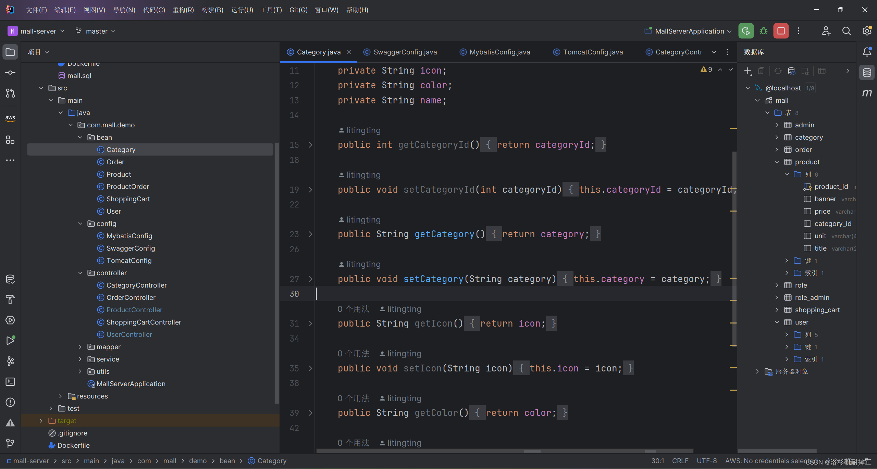This screenshot has width=877, height=469.
Task: Click the 30:1 caret position indicator
Action: tap(657, 461)
